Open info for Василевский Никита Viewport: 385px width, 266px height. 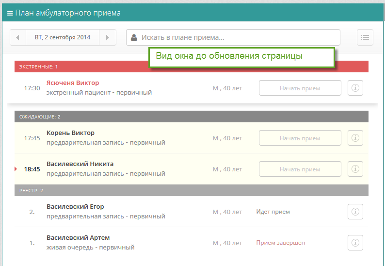click(355, 169)
